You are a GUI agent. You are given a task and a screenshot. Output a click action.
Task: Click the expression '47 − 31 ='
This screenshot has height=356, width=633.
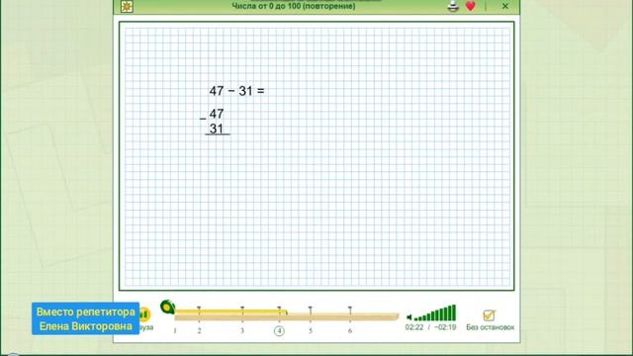coord(237,91)
